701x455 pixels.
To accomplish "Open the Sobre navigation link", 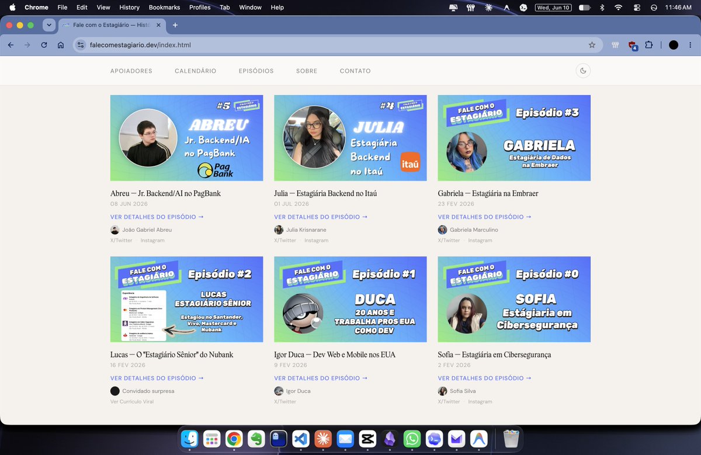I will (x=307, y=71).
